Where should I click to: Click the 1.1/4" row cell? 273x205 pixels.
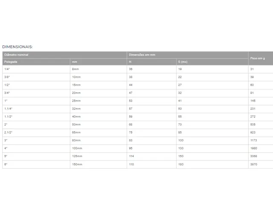(x=36, y=109)
